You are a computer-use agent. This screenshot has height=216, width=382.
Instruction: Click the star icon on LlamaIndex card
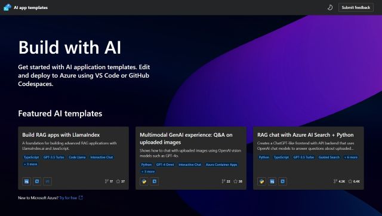point(118,181)
